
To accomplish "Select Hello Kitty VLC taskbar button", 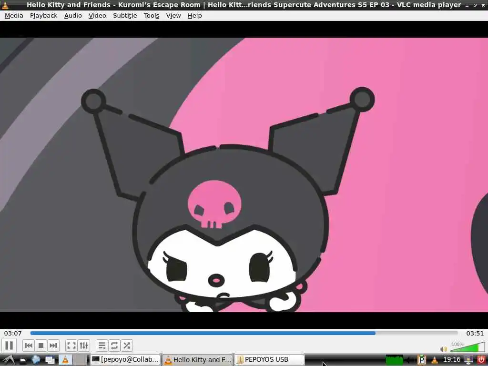I will click(197, 360).
